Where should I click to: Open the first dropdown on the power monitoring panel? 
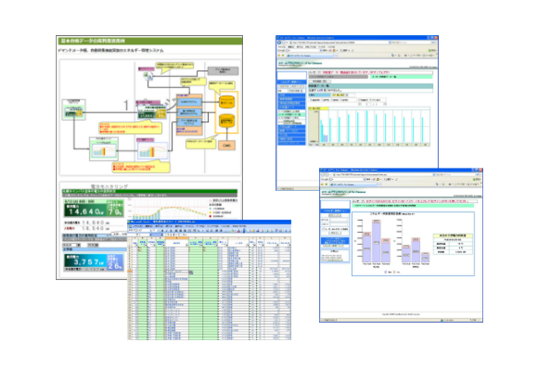[71, 245]
